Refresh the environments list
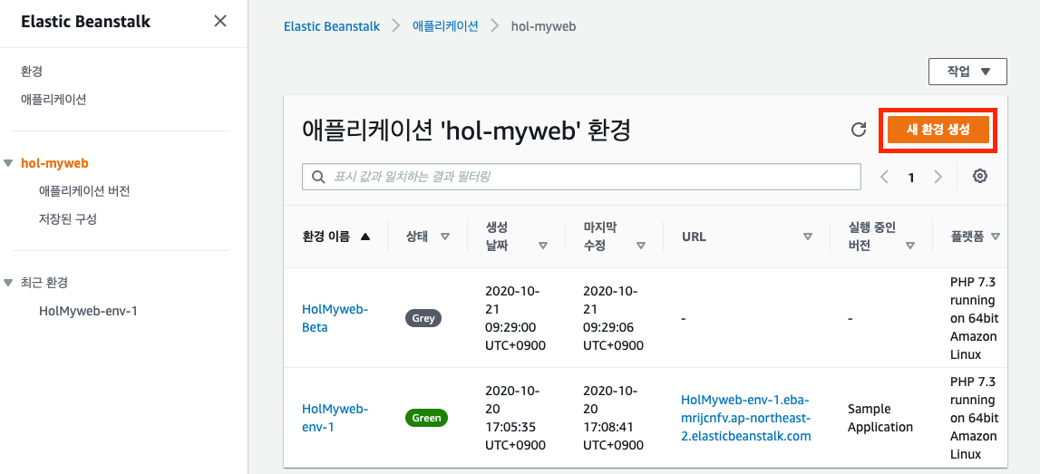The image size is (1040, 474). click(859, 130)
